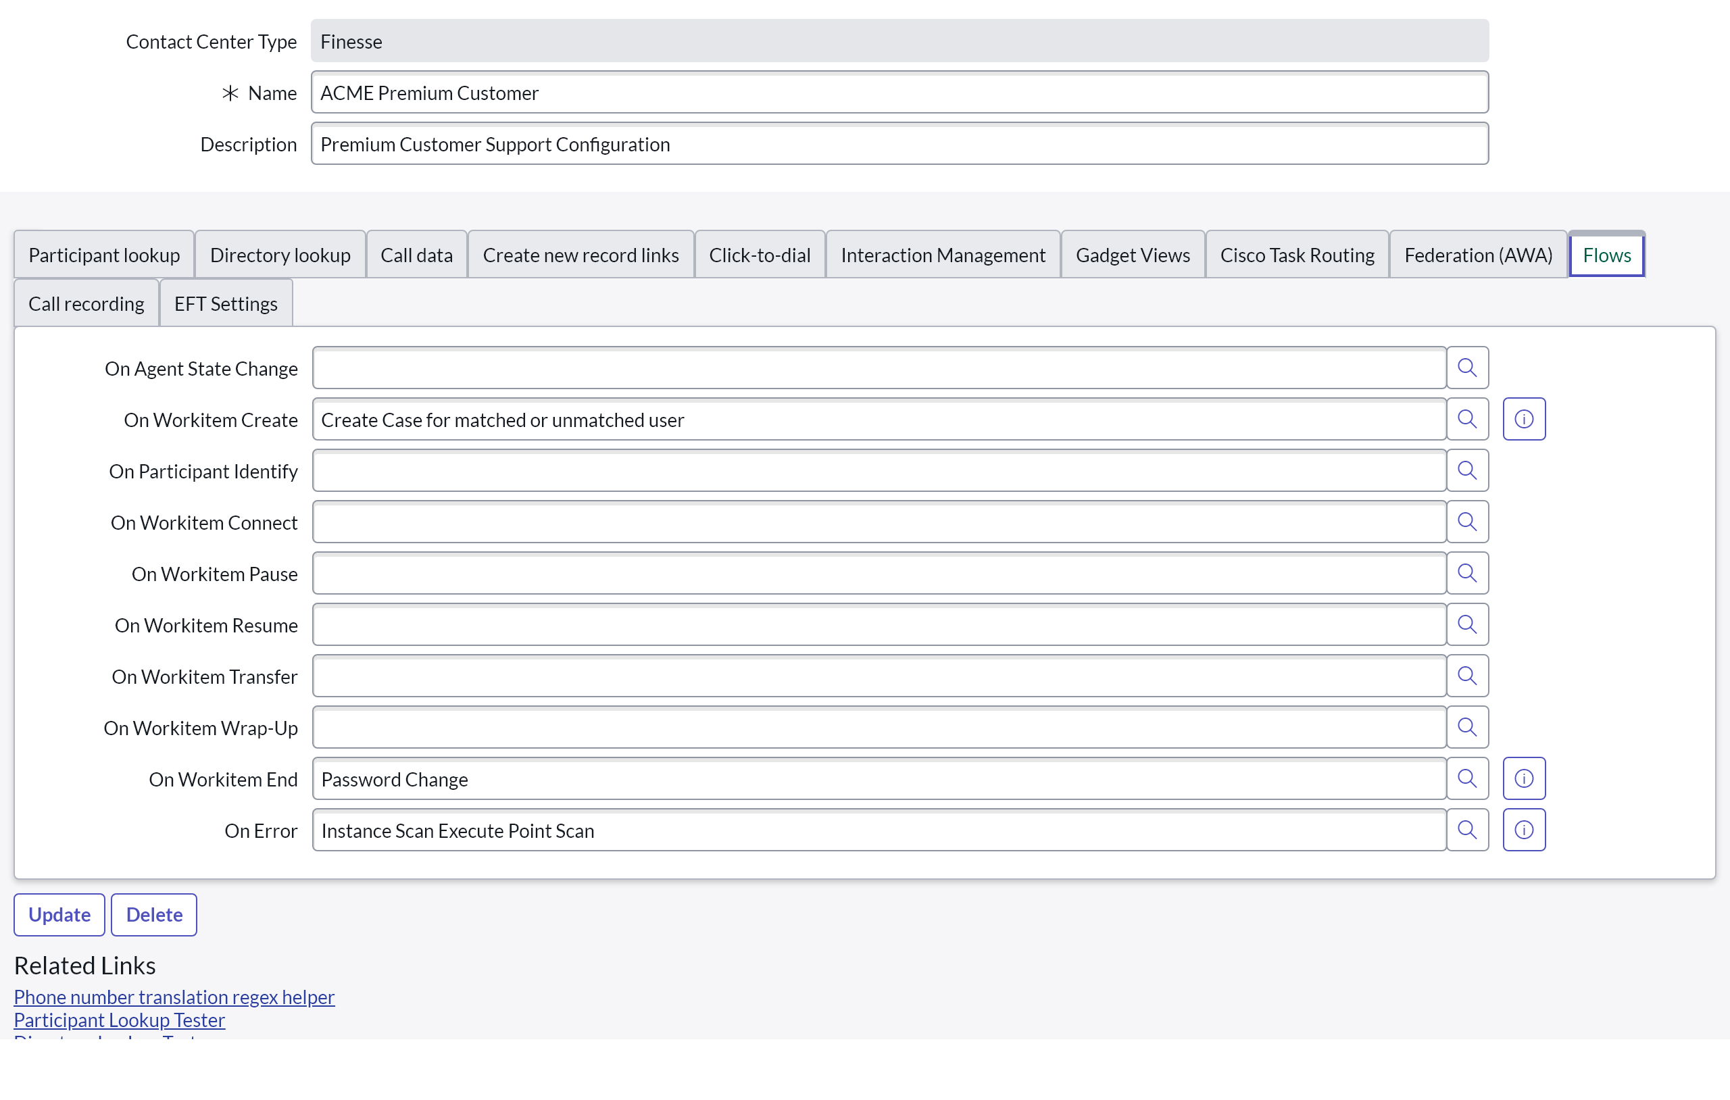View info for On Workitem Create flow
Screen dimensions: 1730x1100
tap(1523, 420)
